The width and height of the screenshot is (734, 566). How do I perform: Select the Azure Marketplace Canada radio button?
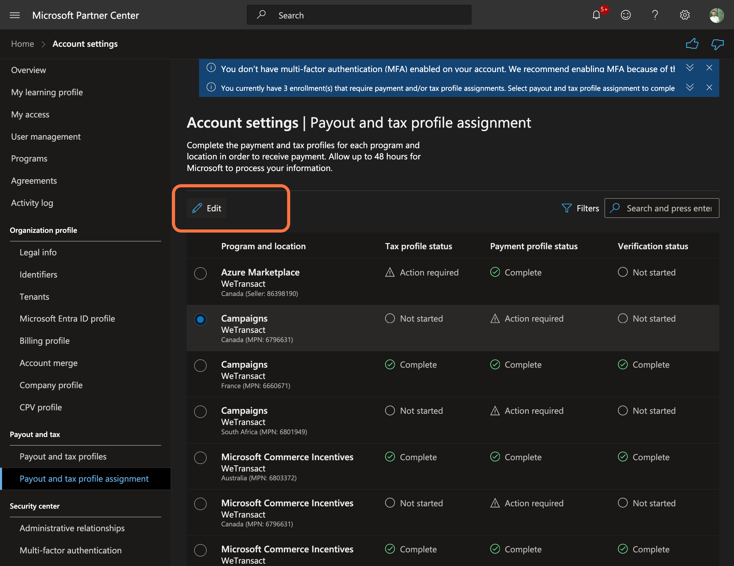[200, 273]
